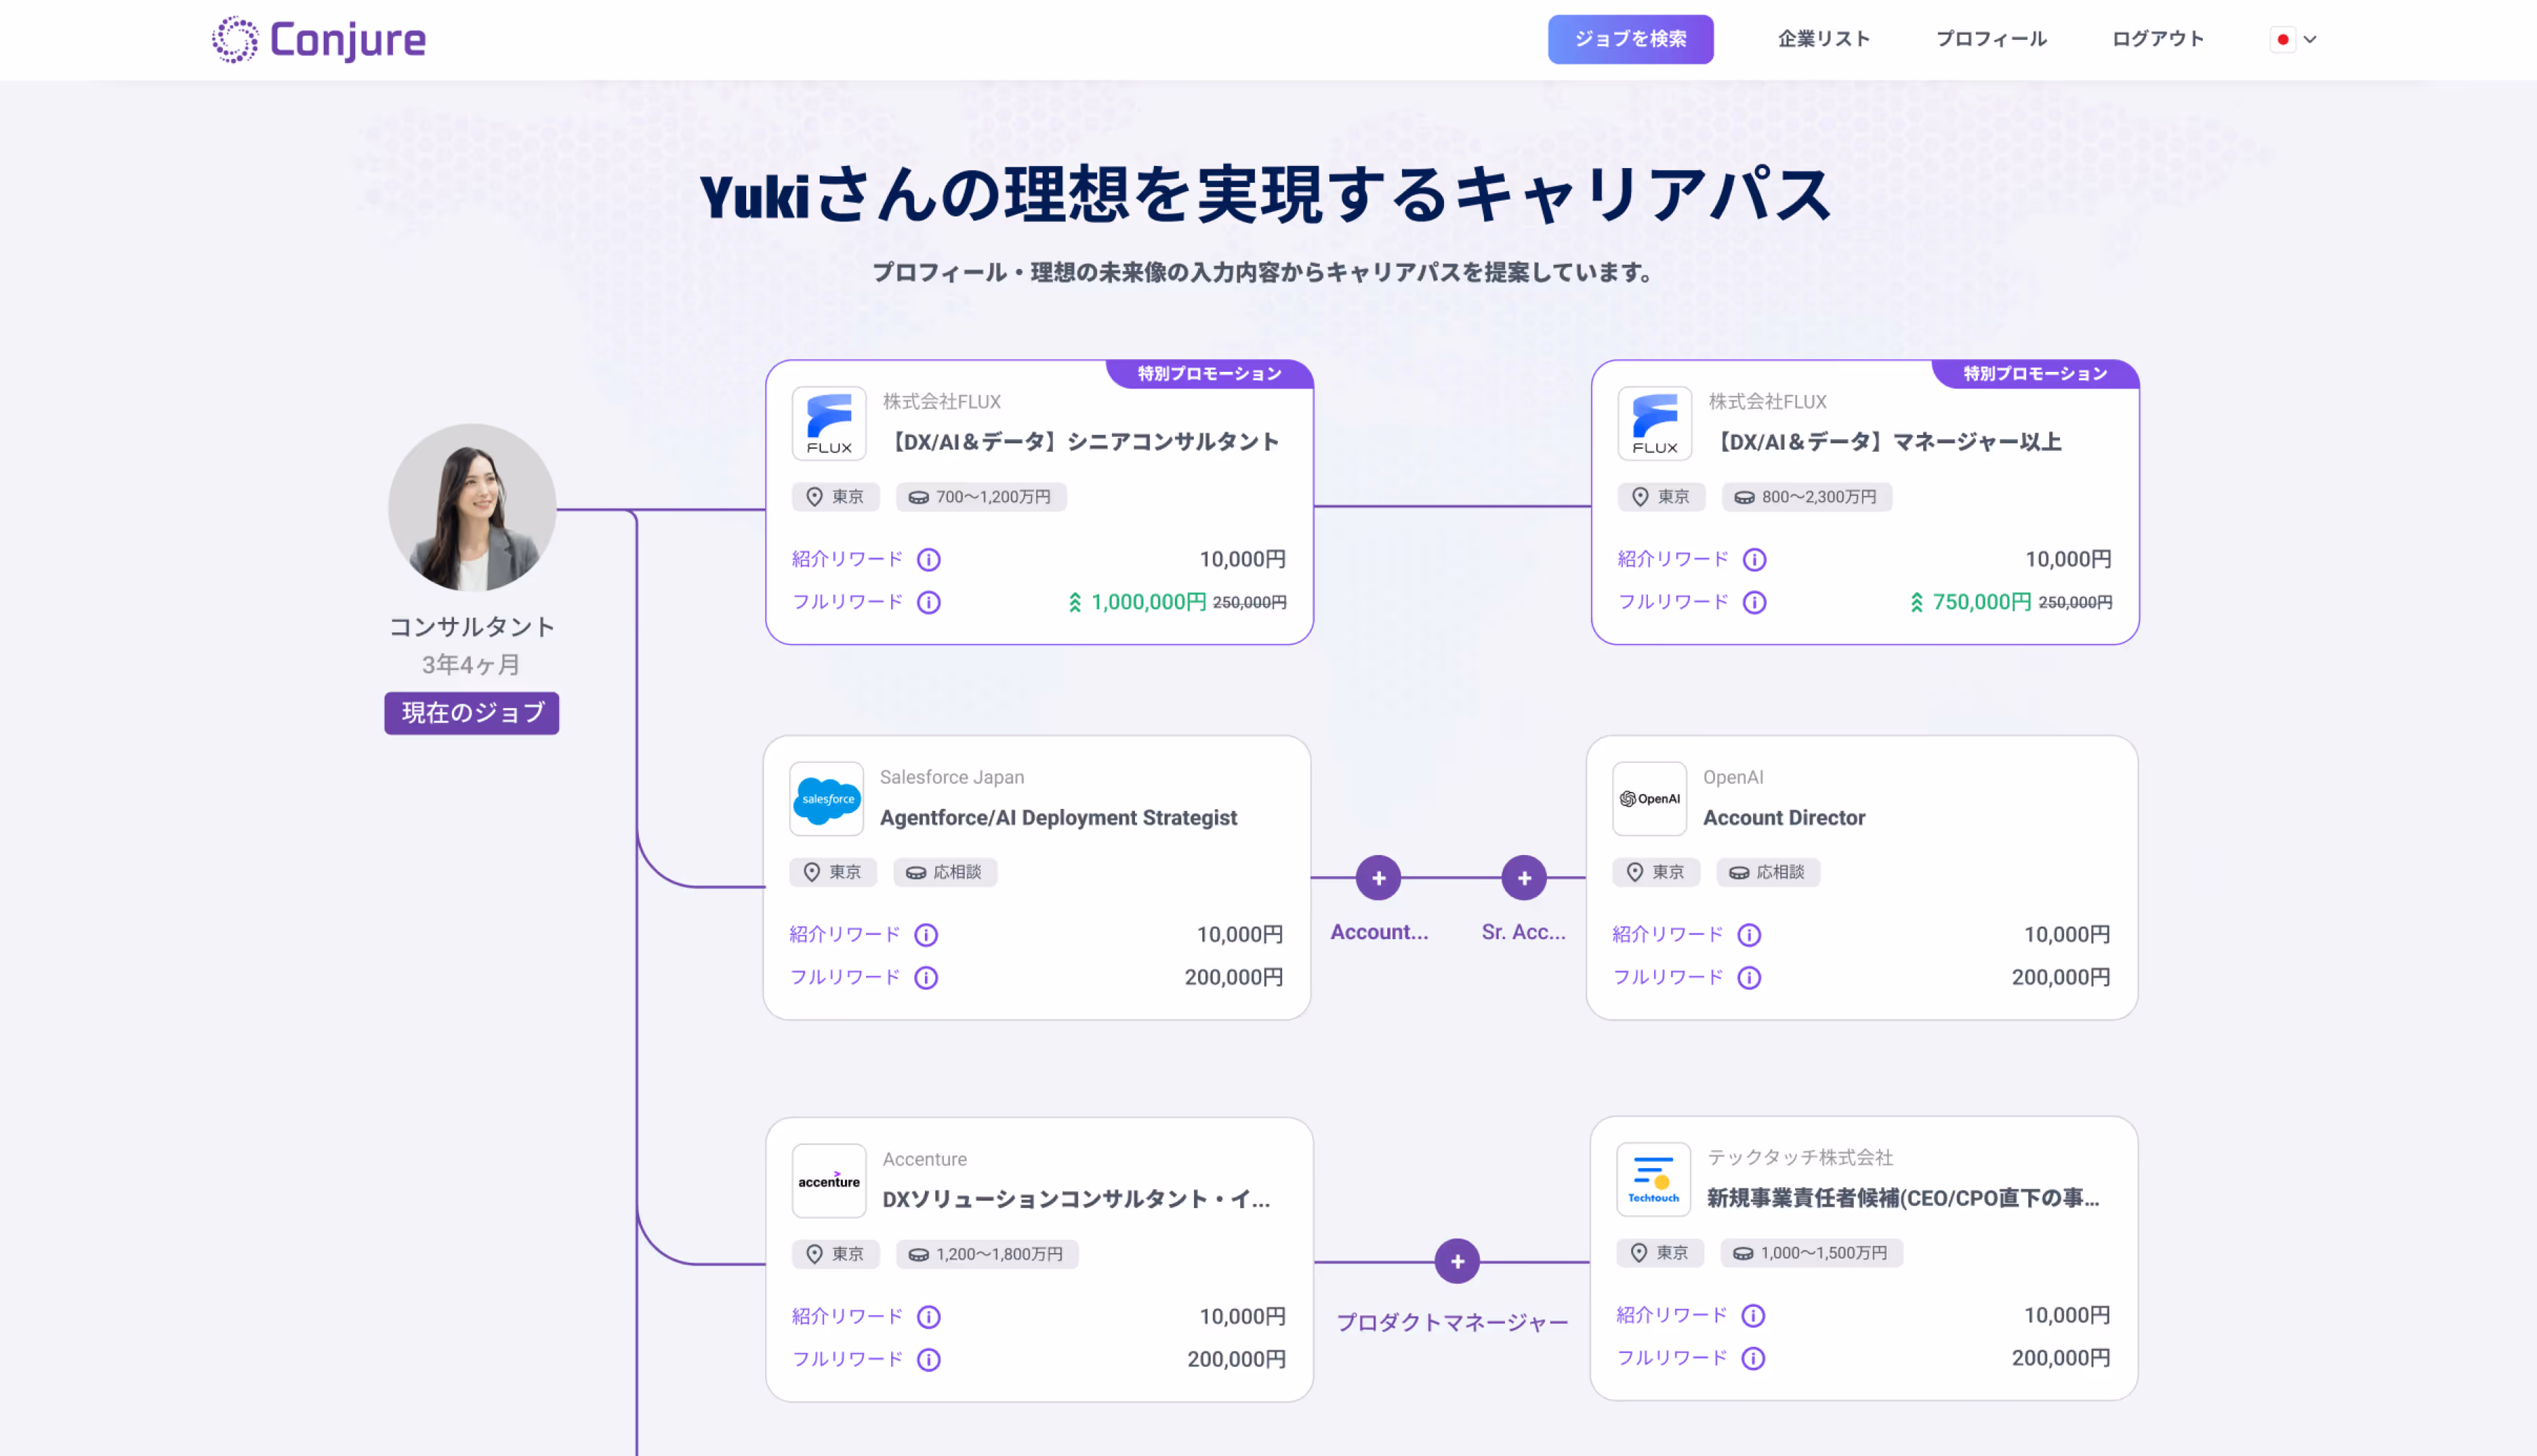Click info icon beside OpenAI 紹介リワード
2537x1456 pixels.
[1749, 934]
